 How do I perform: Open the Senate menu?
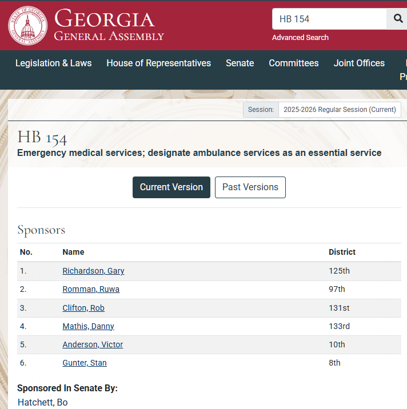point(240,63)
